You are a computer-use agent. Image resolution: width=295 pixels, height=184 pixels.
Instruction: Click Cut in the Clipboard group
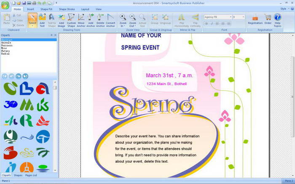click(17, 15)
